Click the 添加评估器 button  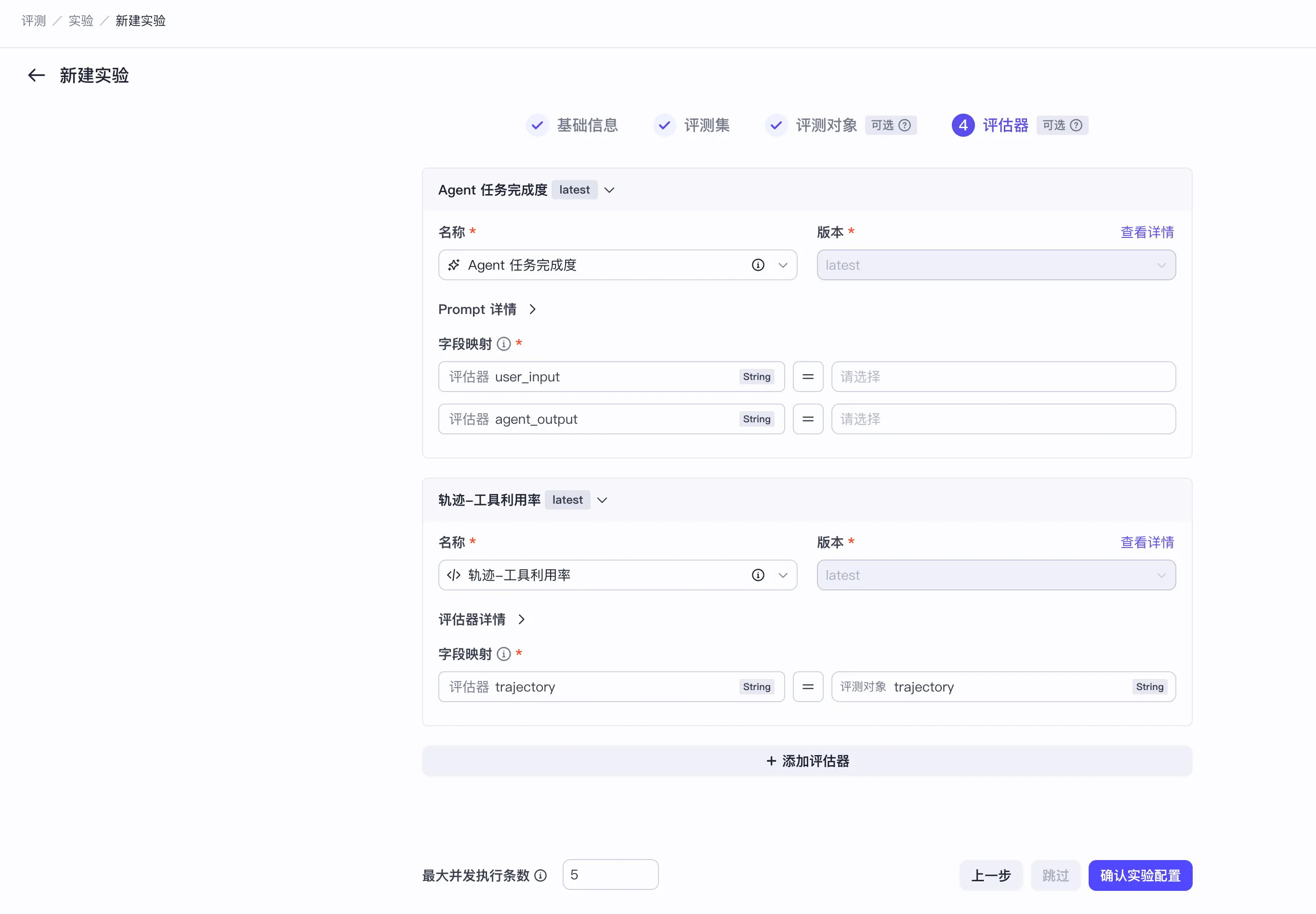point(807,761)
